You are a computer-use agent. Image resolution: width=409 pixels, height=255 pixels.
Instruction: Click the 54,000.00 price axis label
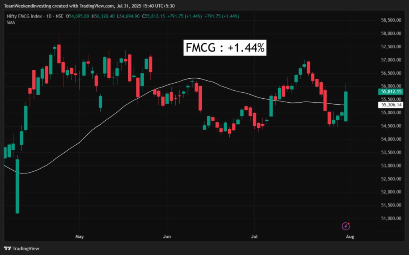[x=391, y=139]
